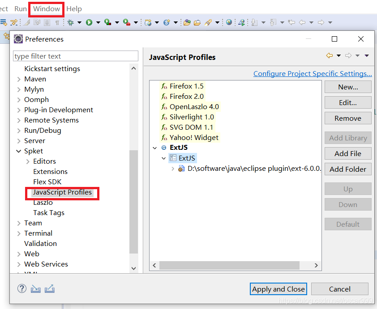Open the Window menu
The width and height of the screenshot is (377, 309).
[47, 9]
